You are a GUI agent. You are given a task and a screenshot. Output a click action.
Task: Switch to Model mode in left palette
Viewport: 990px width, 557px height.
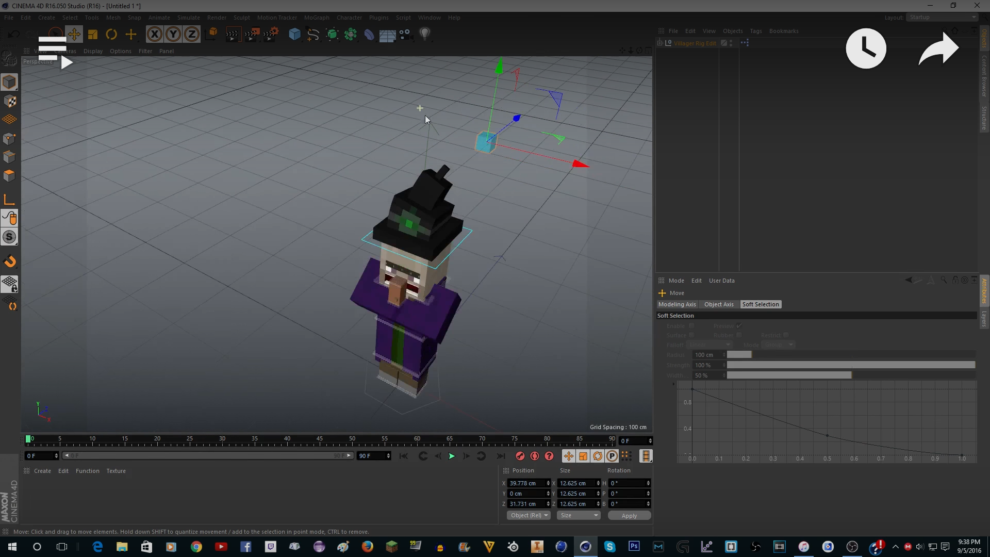pos(9,82)
